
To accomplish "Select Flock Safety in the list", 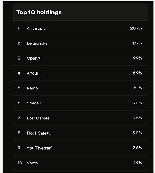I will click(x=38, y=133).
